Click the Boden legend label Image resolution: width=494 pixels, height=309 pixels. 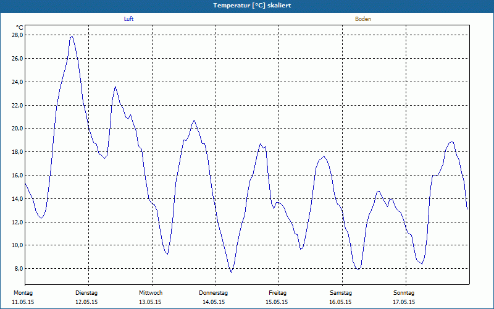tap(363, 19)
